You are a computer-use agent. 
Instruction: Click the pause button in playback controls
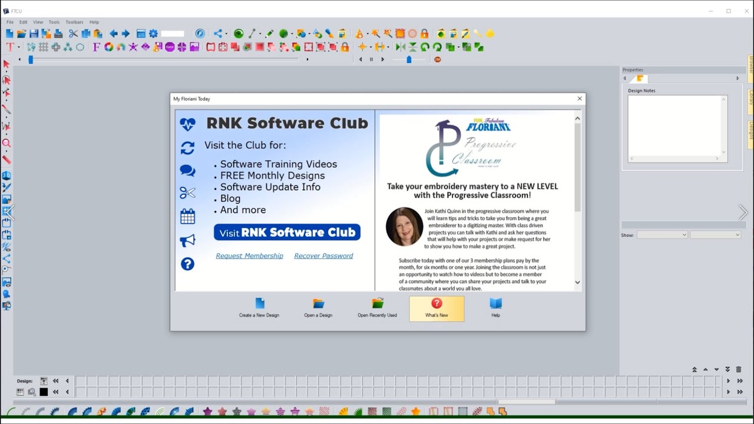(371, 59)
